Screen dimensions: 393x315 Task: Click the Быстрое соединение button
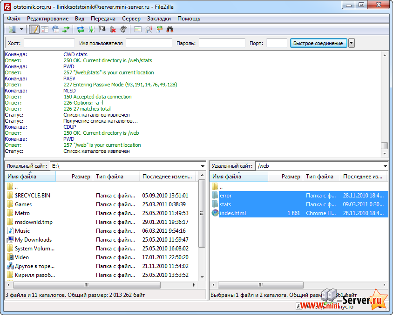coord(318,43)
